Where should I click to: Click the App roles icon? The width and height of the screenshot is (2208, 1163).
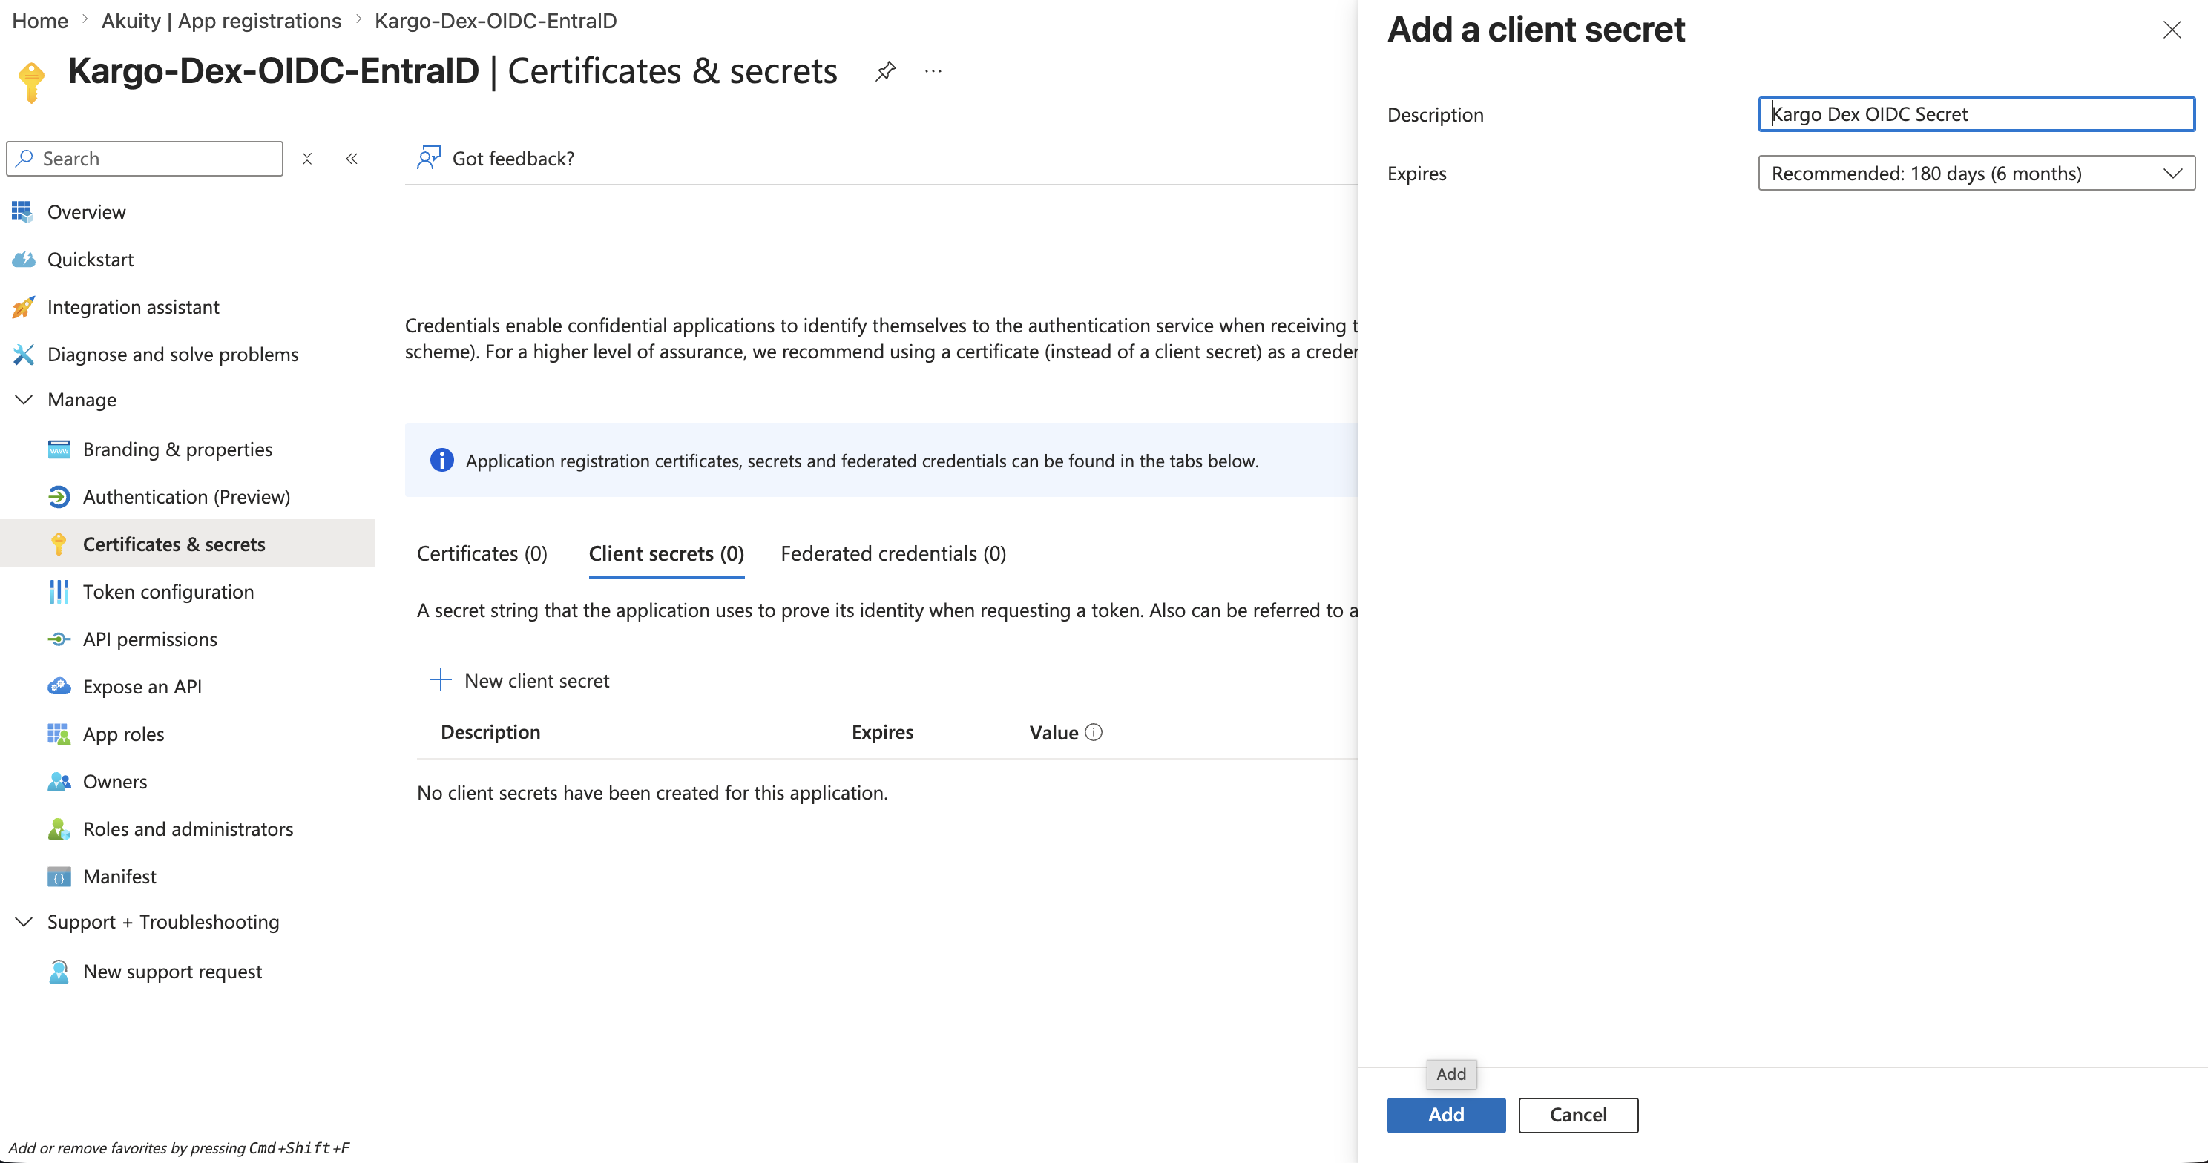click(x=59, y=734)
